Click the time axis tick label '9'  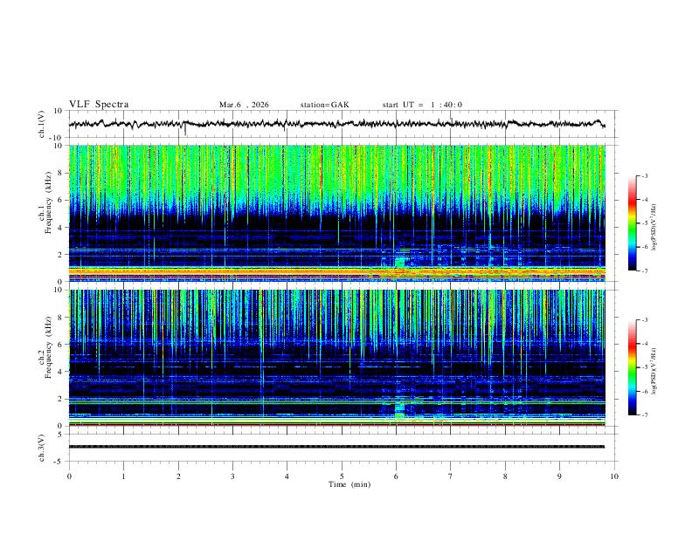click(x=559, y=476)
